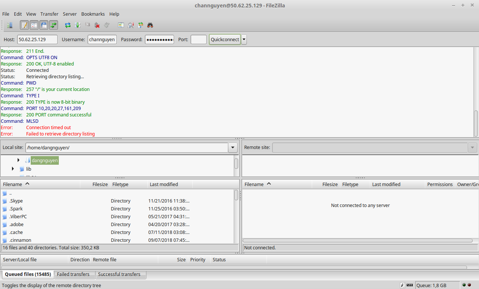Click the red activity LED indicator
The height and width of the screenshot is (289, 479).
(469, 285)
